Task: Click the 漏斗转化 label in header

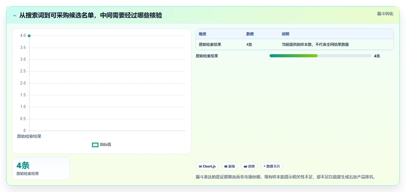Action: pyautogui.click(x=385, y=14)
